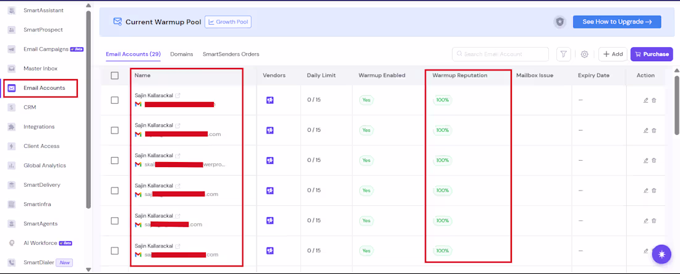Screen dimensions: 680x274
Task: Open the table settings gear icon
Action: click(585, 54)
